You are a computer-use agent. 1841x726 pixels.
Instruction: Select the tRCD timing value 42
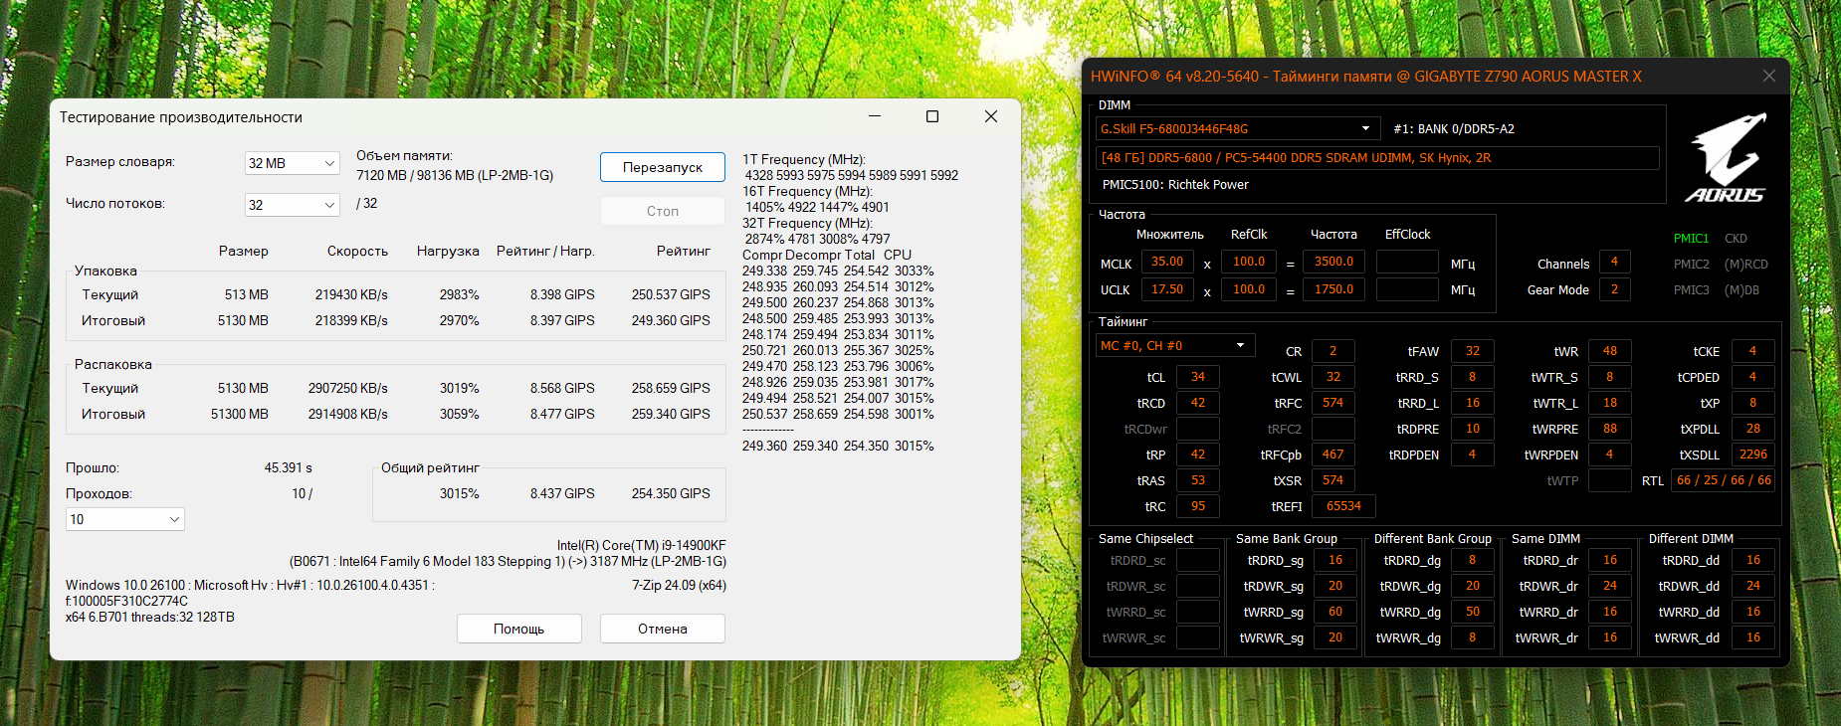click(x=1198, y=403)
